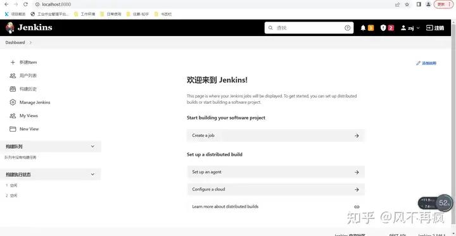Click the red 2 security badge
Image resolution: width=456 pixels, height=236 pixels.
391,28
